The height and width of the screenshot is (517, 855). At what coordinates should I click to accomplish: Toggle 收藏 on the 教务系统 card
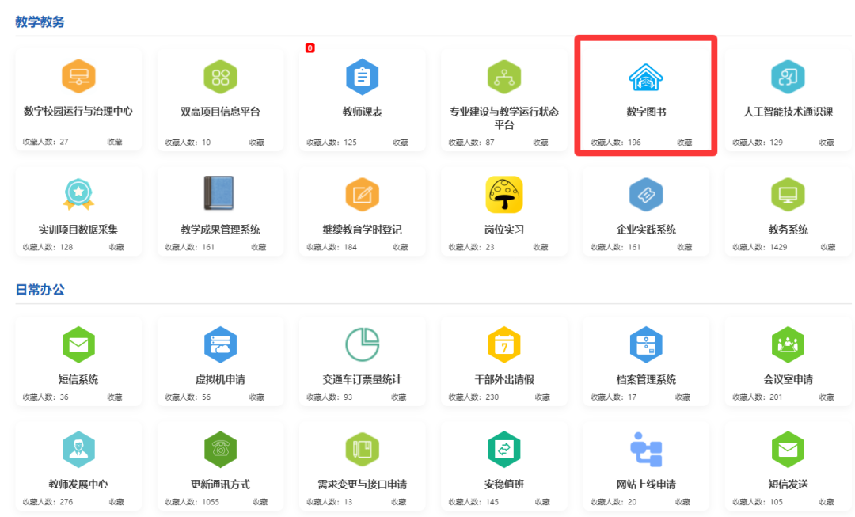826,247
